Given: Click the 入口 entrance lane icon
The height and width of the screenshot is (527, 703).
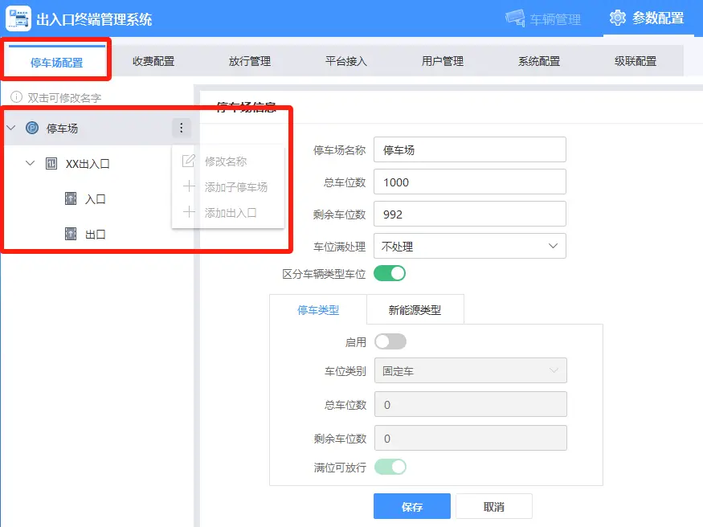Looking at the screenshot, I should [x=71, y=199].
